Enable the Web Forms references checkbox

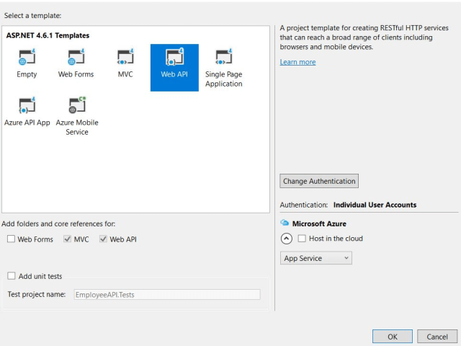tap(12, 239)
